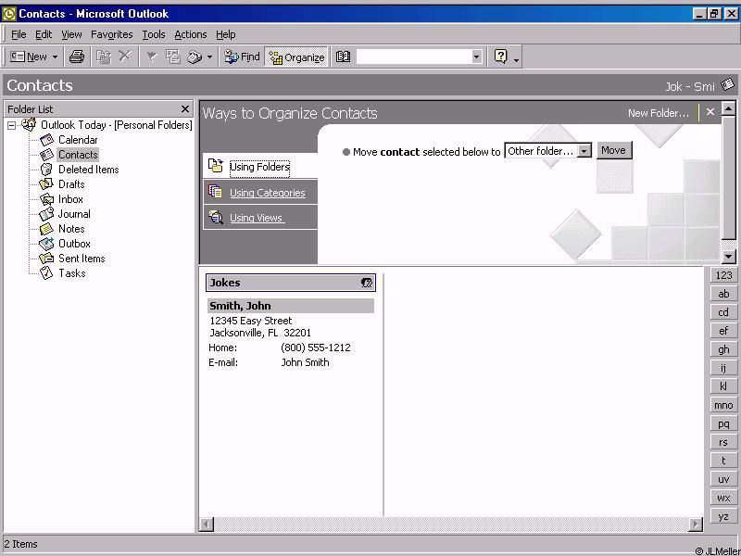Screen dimensions: 741x556
Task: Click the New Message to Contact icon
Action: click(x=173, y=57)
